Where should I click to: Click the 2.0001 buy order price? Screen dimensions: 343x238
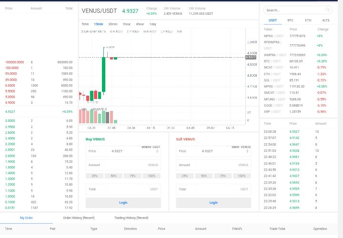(10, 150)
